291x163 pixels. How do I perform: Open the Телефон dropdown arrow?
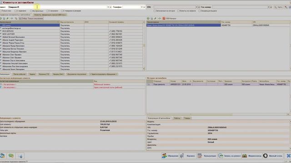pyautogui.click(x=142, y=7)
